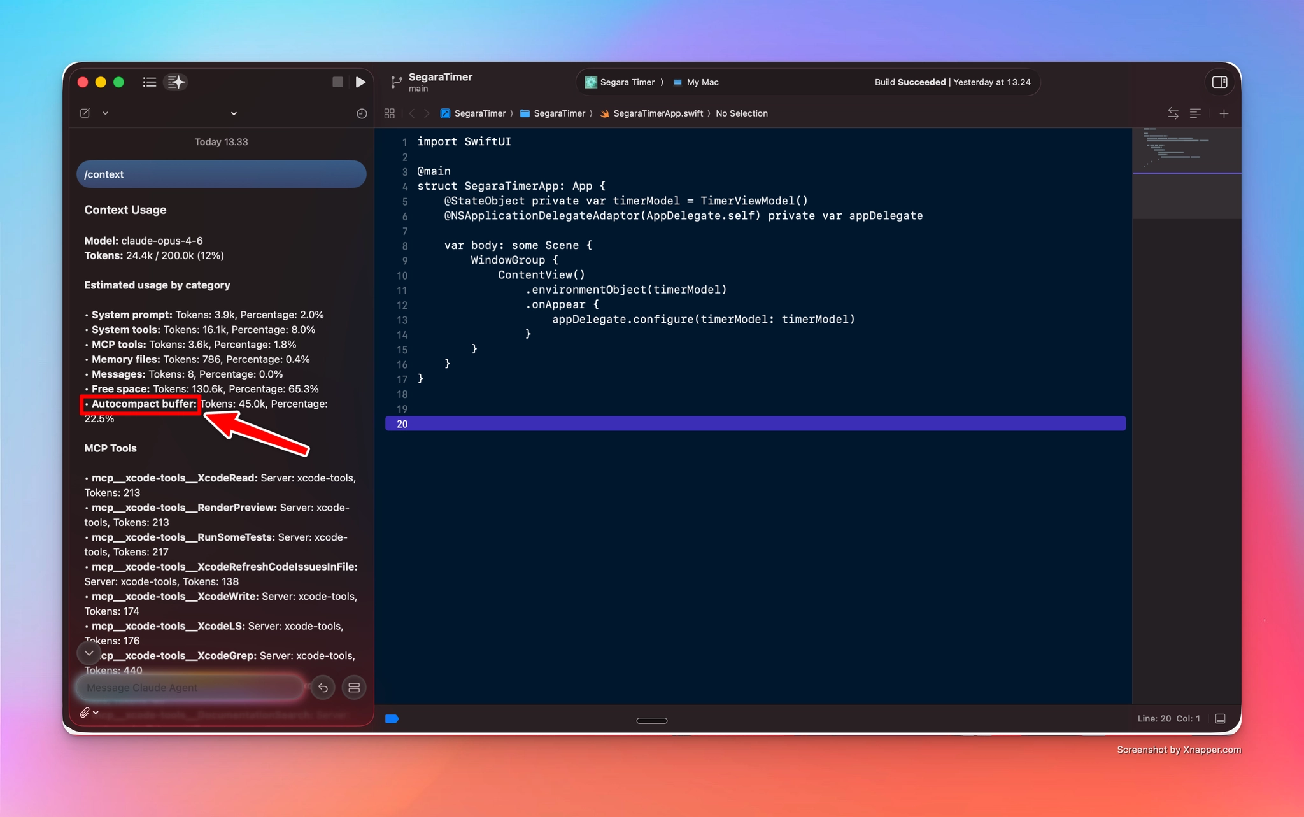Click the Context Usage heading
1304x817 pixels.
coord(125,210)
